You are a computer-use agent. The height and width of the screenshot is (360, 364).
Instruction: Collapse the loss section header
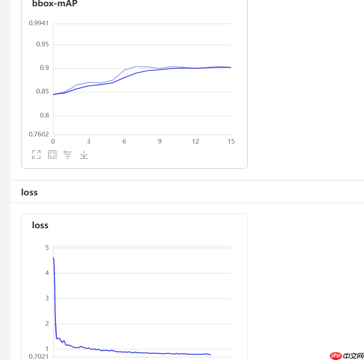point(29,192)
